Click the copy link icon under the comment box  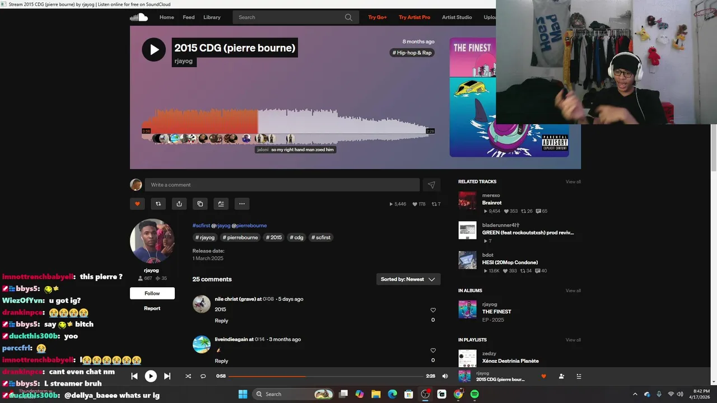coord(200,204)
